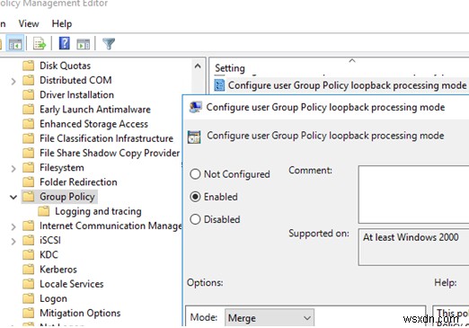This screenshot has width=469, height=328.
Task: Select the File Share Shadow Copy Provider item
Action: [x=110, y=153]
